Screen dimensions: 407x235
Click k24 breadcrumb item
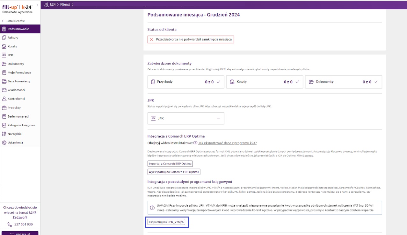[x=53, y=4]
